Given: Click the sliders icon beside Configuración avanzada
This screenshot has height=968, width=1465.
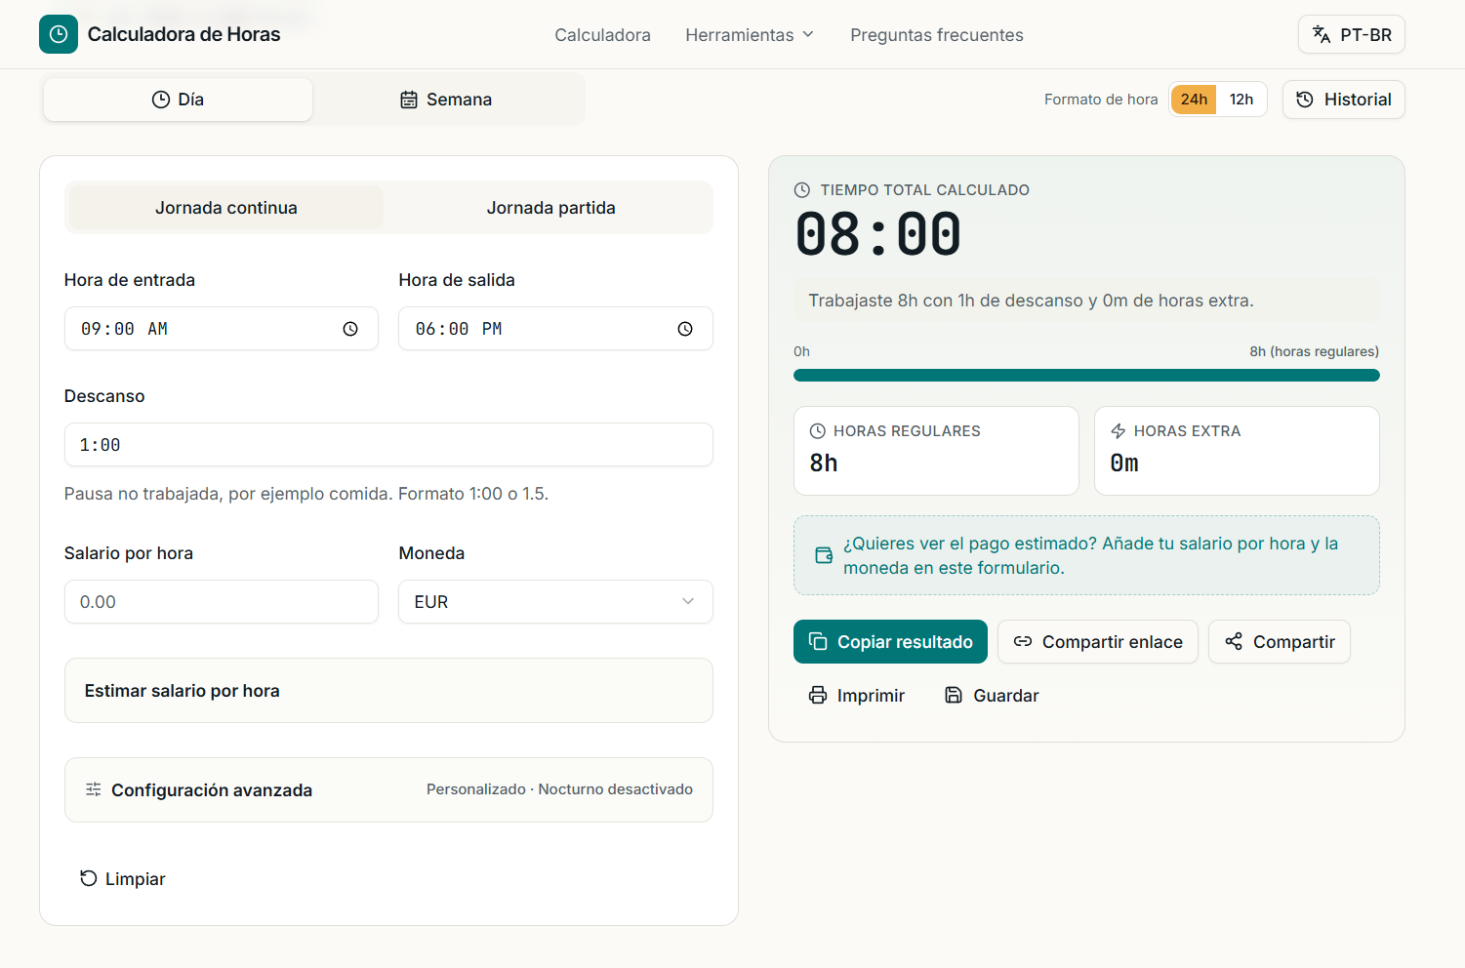Looking at the screenshot, I should (94, 789).
